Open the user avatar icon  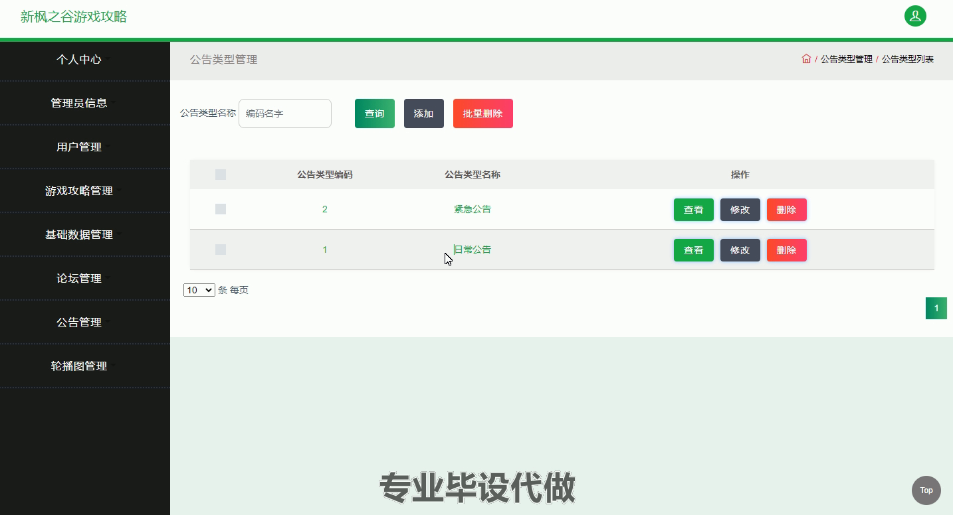point(915,16)
